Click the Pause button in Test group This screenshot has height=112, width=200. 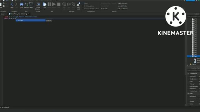tap(49, 4)
